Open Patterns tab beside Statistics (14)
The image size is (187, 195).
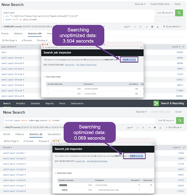(18, 34)
